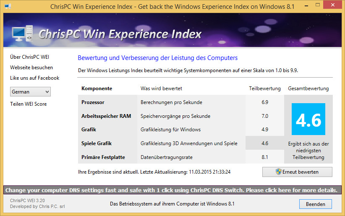Click Developed by Chris P.C. srl text
Screen dimensions: 345x216
37,206
